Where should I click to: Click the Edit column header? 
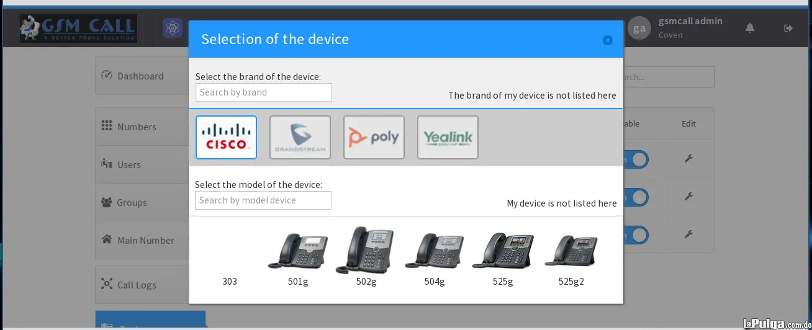(x=688, y=123)
